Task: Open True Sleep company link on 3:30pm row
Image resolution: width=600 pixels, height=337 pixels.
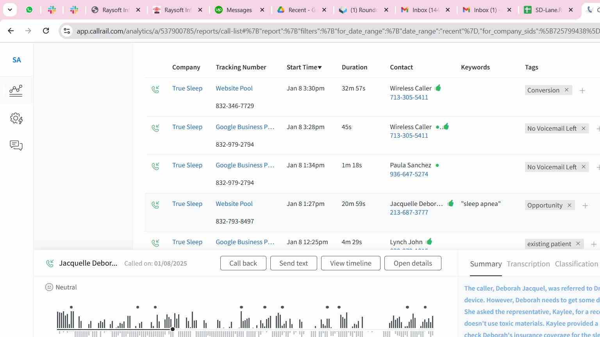Action: [187, 88]
